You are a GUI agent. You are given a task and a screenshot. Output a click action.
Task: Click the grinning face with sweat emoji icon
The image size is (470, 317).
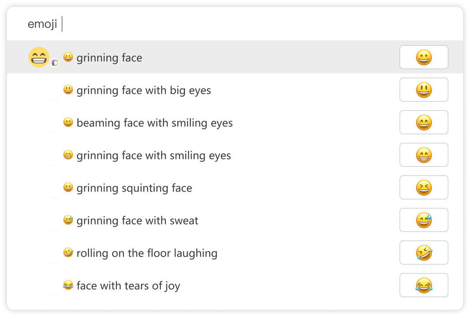click(x=68, y=220)
